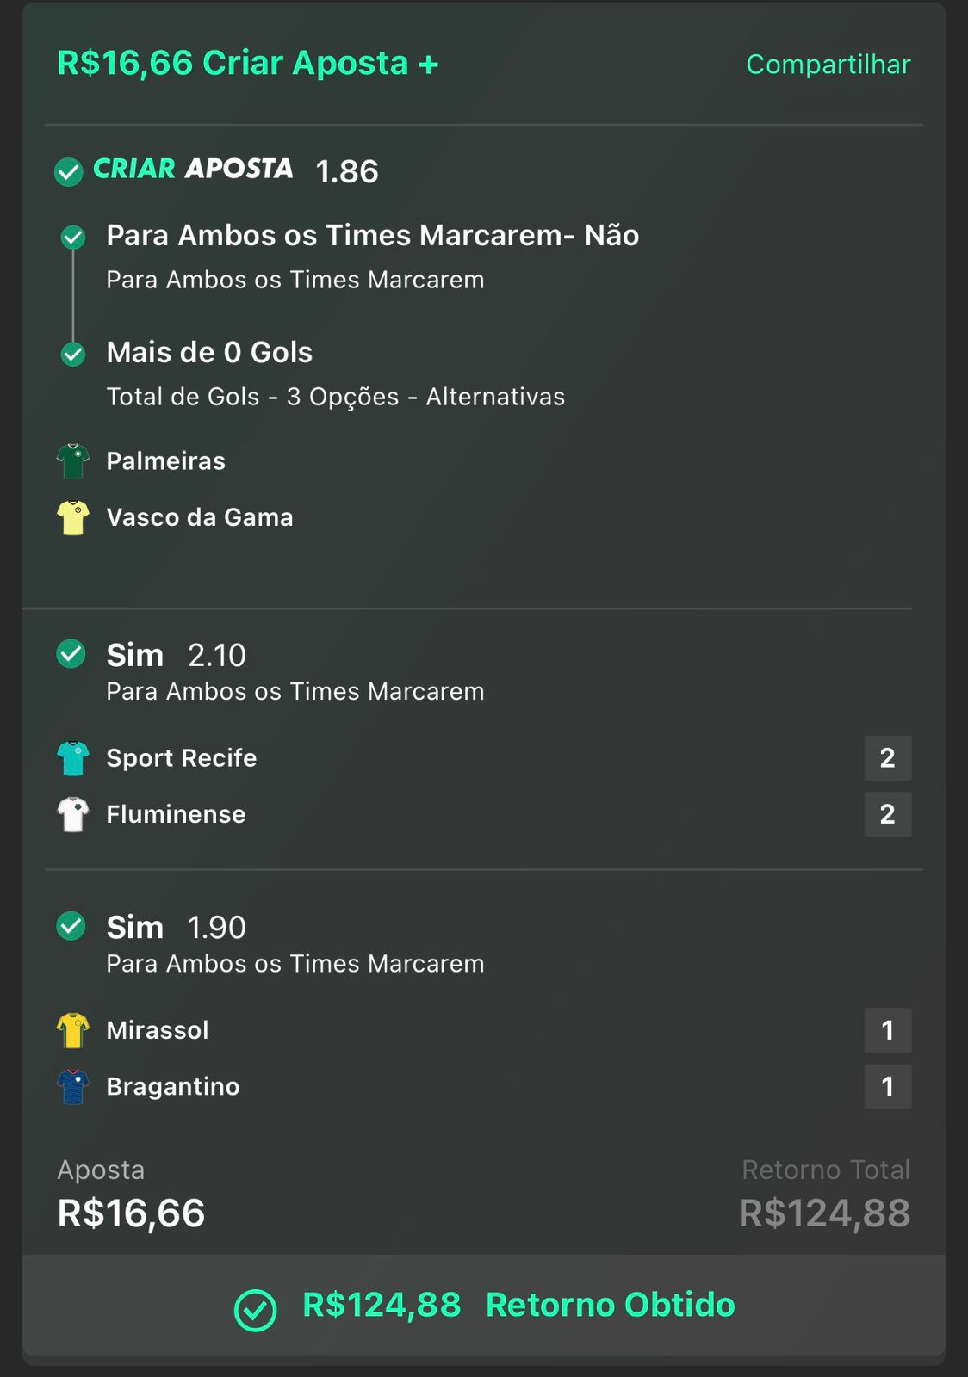This screenshot has width=968, height=1377.
Task: Click the Mirassol score box
Action: tap(887, 1030)
